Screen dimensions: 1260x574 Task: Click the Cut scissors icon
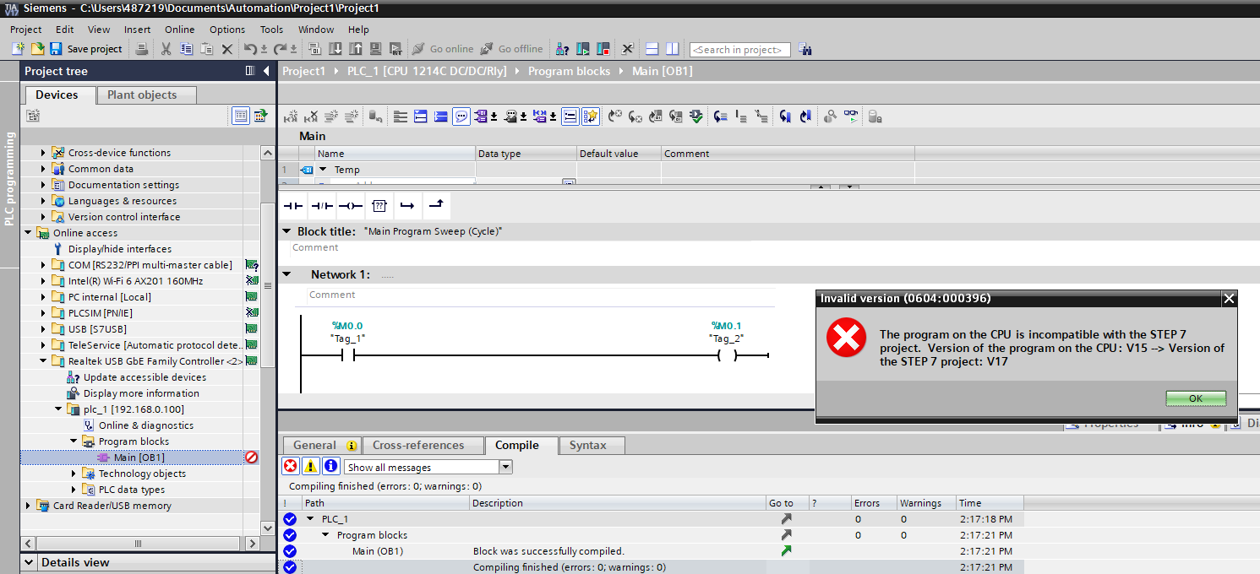[166, 49]
